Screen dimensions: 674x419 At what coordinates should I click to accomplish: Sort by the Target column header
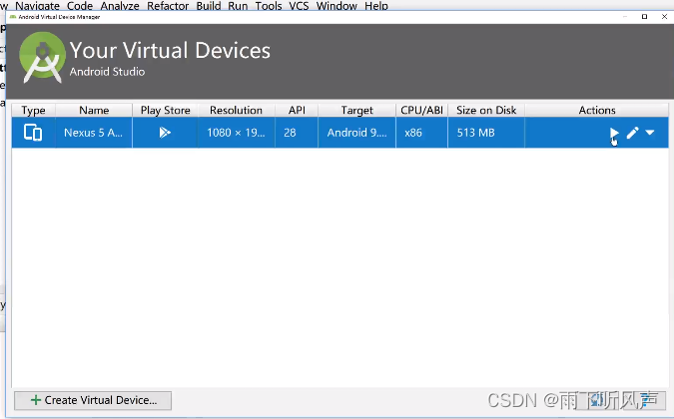(x=356, y=111)
